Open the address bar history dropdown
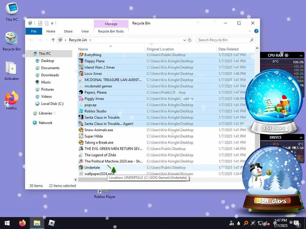This screenshot has height=229, width=306. click(x=184, y=40)
